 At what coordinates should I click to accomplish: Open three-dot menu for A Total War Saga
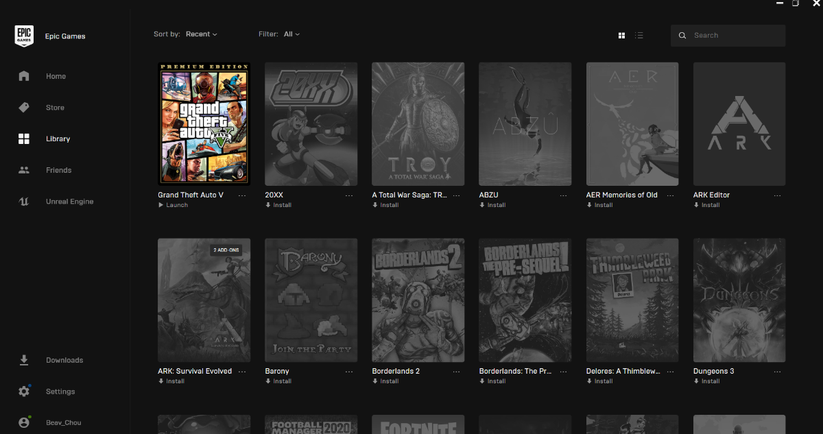tap(456, 195)
